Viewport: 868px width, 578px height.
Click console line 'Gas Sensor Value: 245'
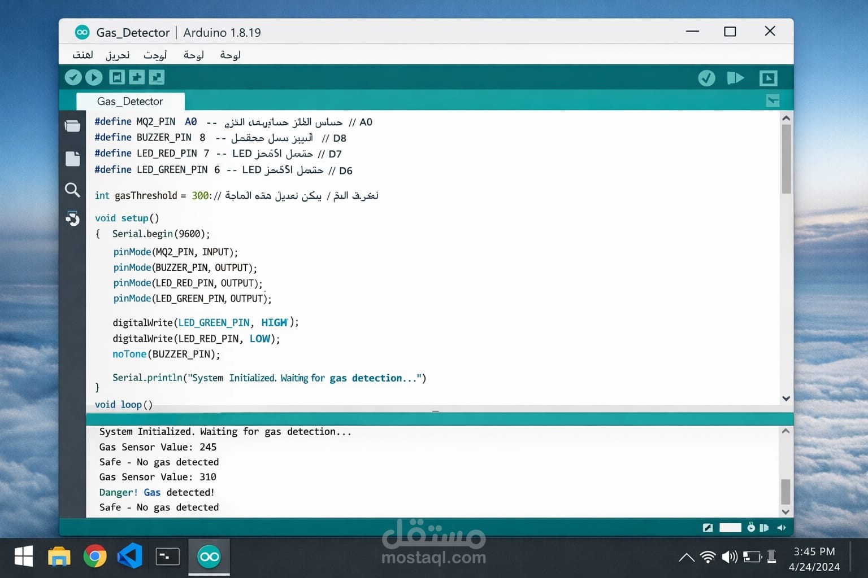(158, 447)
